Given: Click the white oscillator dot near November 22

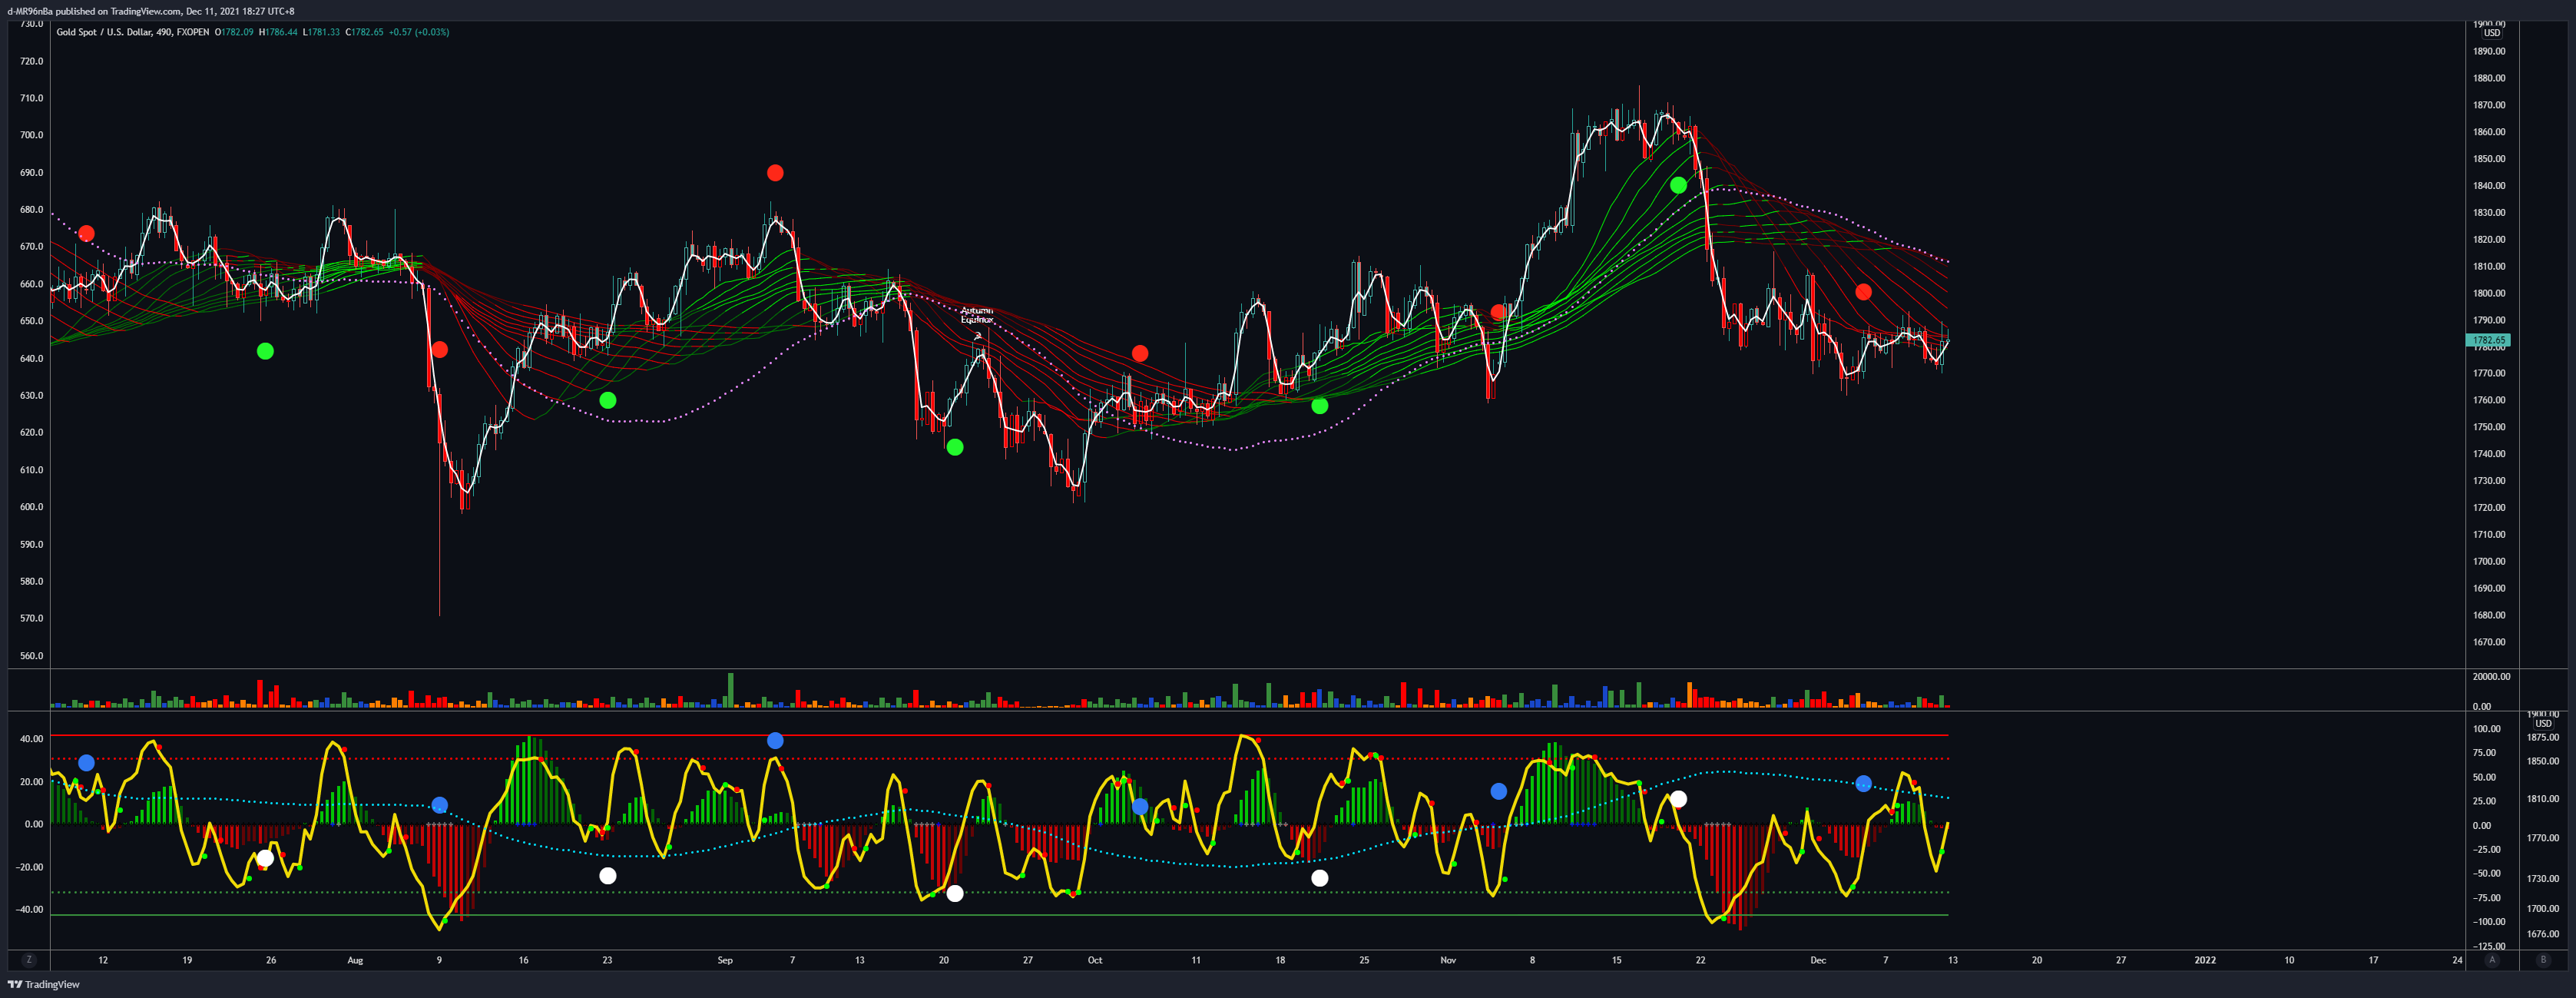Looking at the screenshot, I should coord(1678,799).
